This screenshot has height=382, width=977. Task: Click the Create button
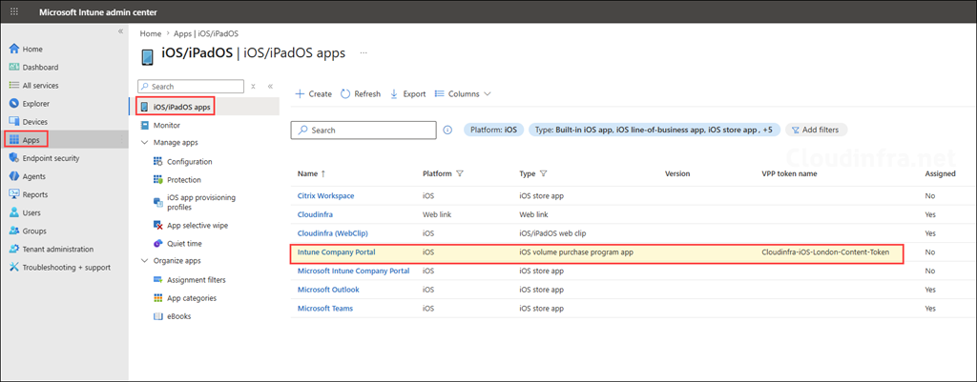click(313, 94)
